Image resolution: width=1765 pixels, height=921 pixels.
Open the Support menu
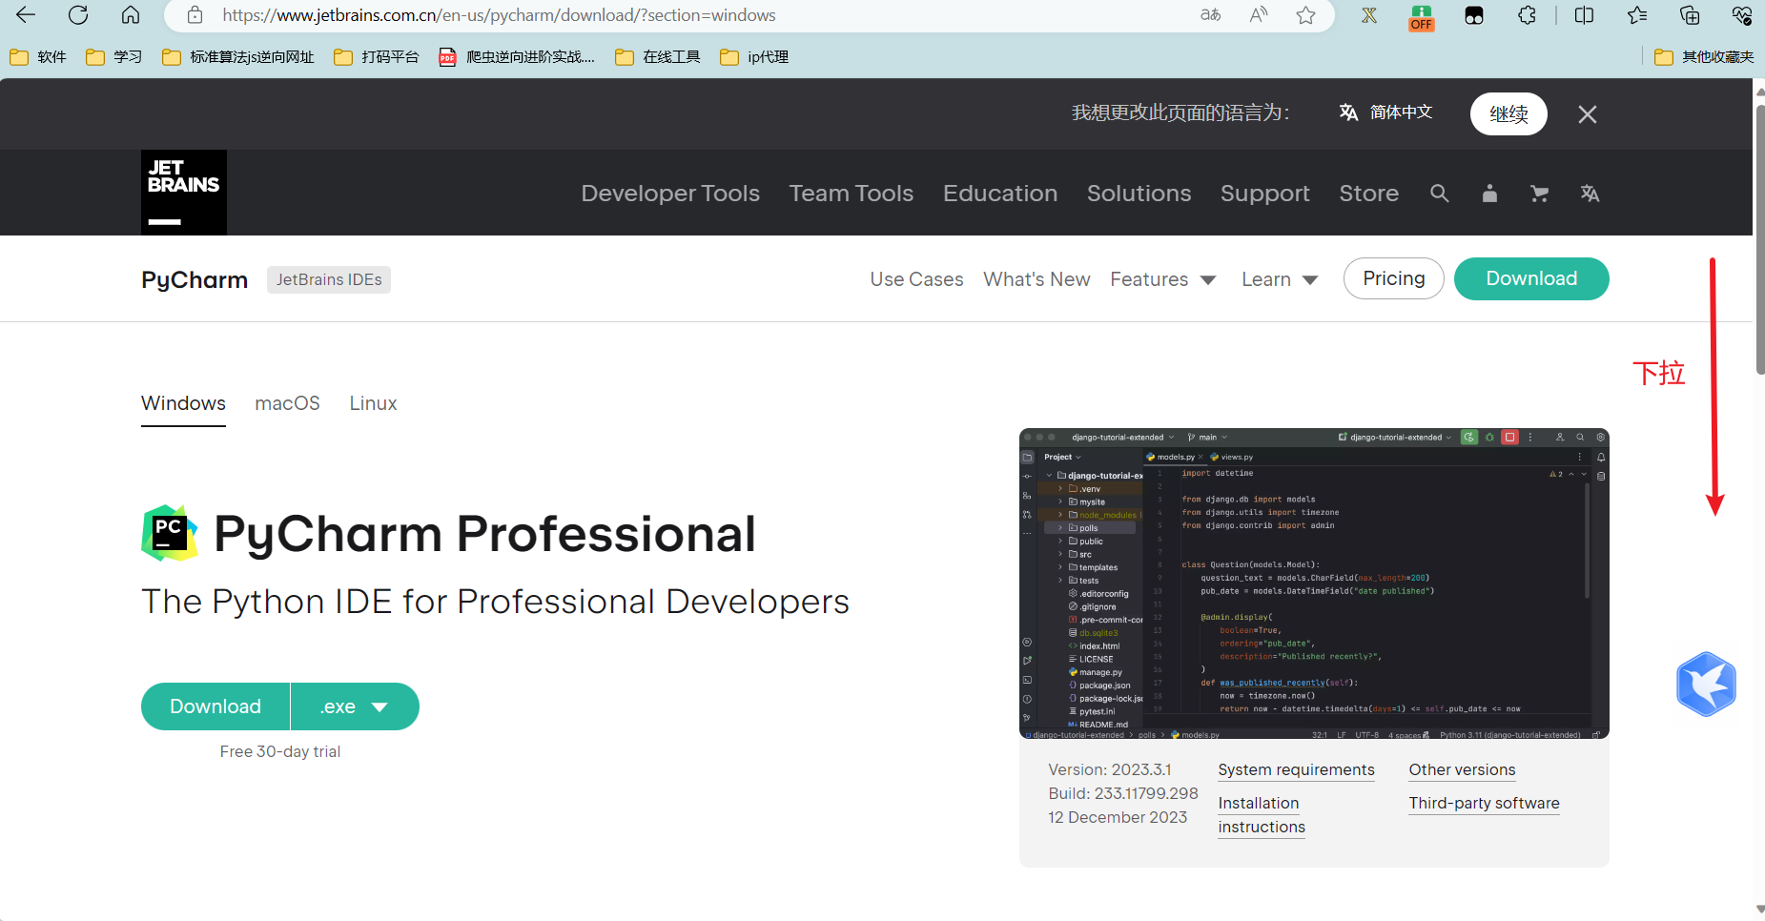[1265, 194]
